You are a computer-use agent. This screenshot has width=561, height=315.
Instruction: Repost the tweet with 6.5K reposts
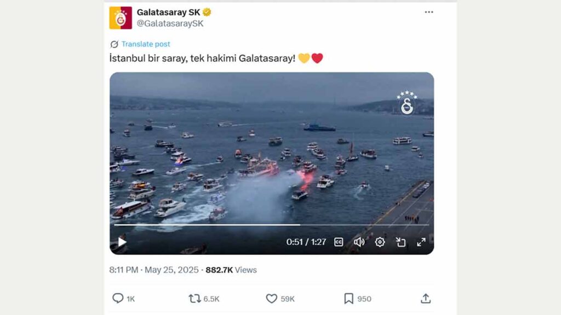pyautogui.click(x=194, y=299)
